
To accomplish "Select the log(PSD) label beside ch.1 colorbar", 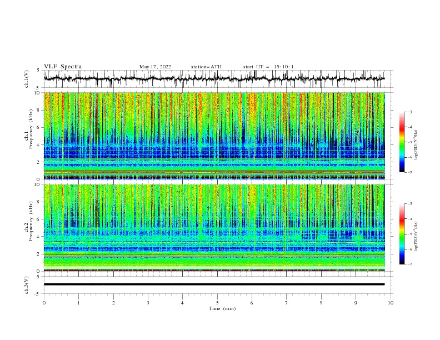I will click(x=416, y=145).
